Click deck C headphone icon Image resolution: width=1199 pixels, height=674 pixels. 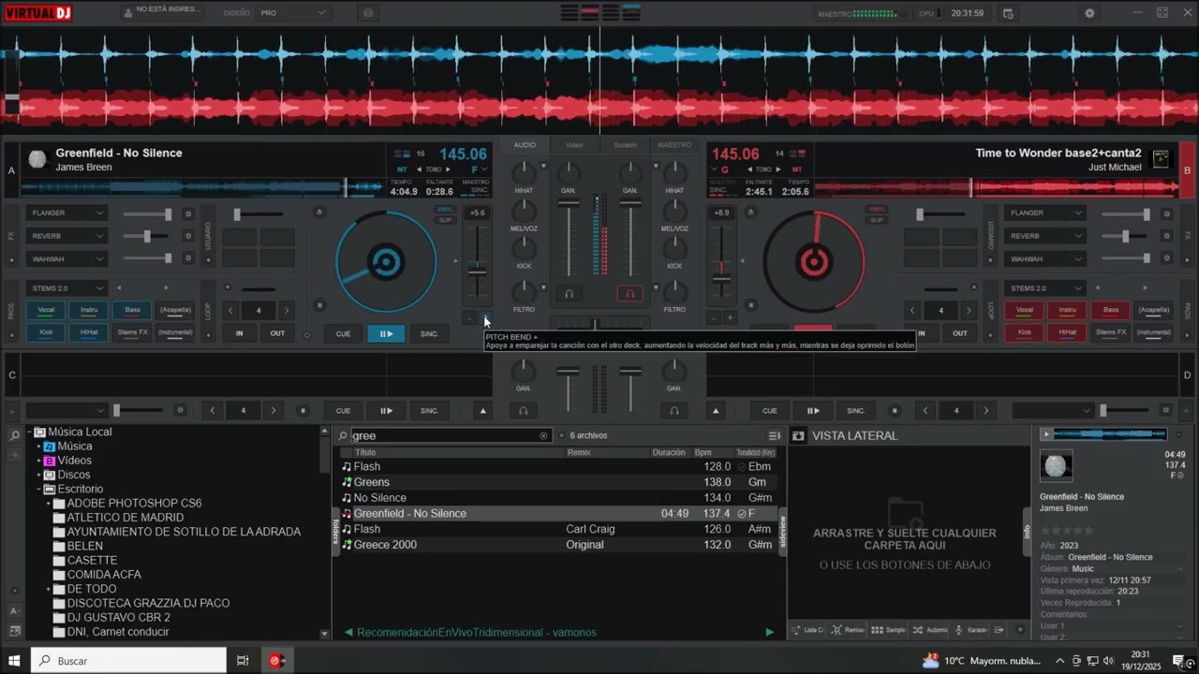point(524,410)
